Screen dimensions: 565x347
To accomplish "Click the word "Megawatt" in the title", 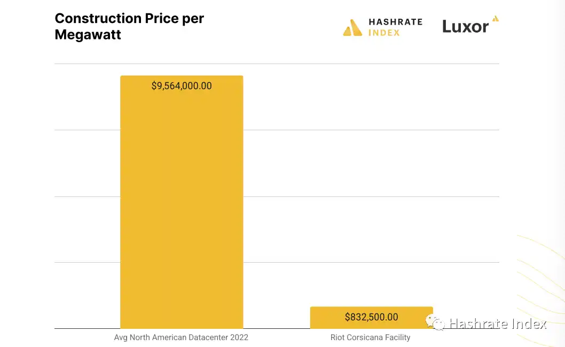I will 88,35.
